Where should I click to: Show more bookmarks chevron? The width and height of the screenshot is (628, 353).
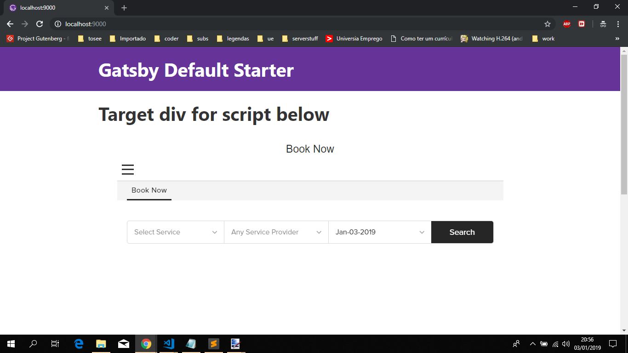click(x=617, y=39)
